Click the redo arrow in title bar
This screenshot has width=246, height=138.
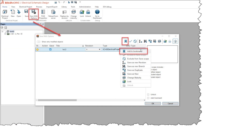coord(64,2)
